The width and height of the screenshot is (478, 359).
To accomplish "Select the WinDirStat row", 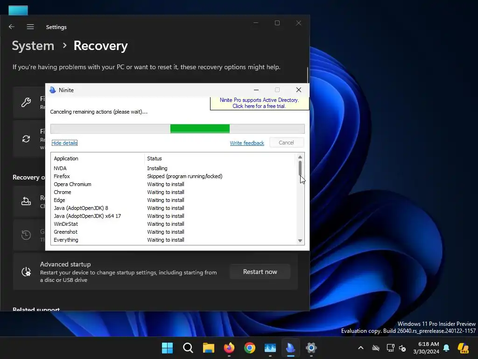I will 174,224.
